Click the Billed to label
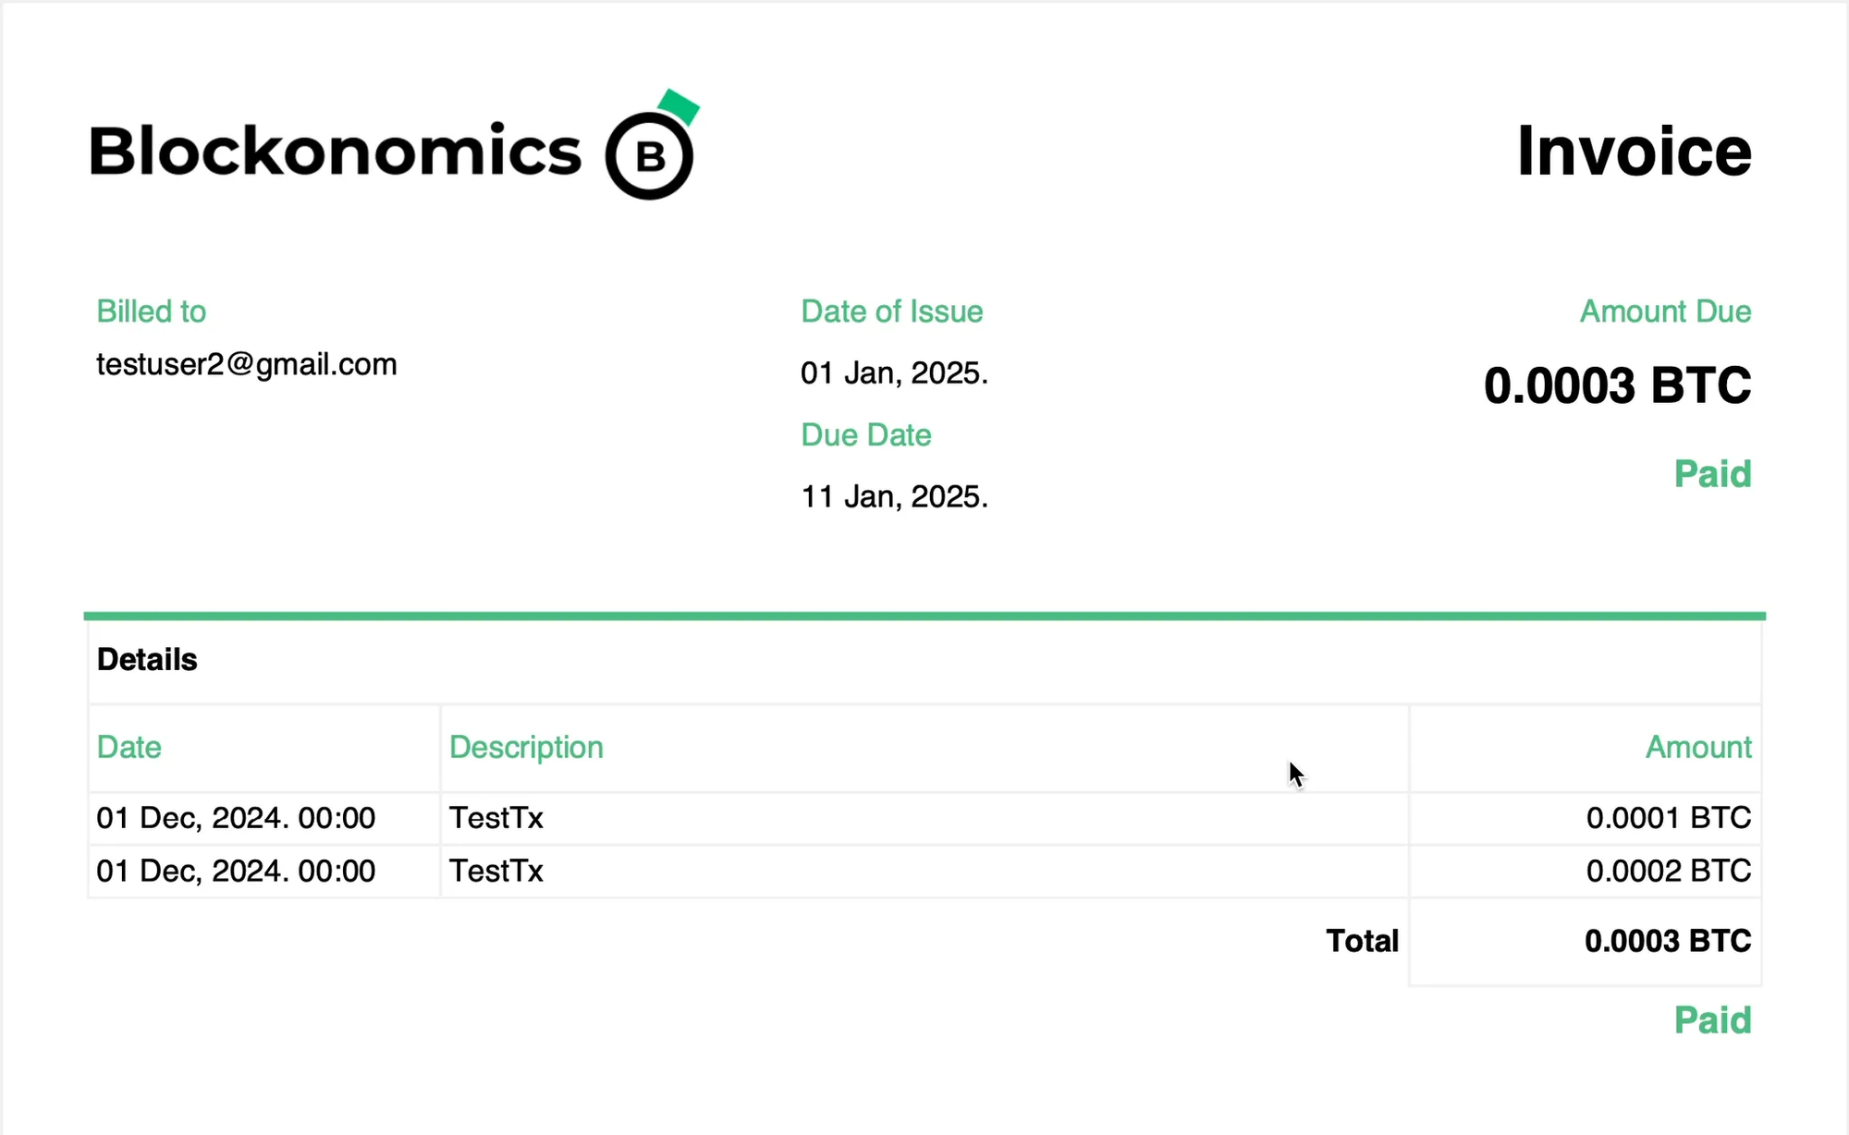1849x1135 pixels. (152, 311)
